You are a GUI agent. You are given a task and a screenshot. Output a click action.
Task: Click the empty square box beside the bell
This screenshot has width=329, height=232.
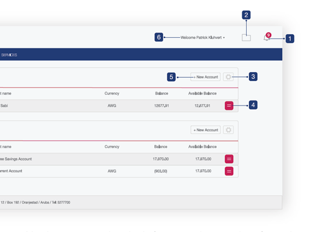pos(246,38)
